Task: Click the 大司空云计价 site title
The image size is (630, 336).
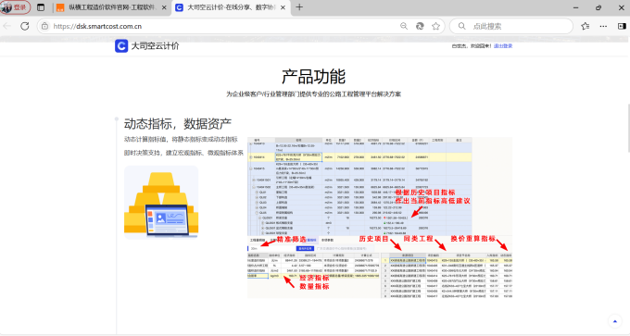Action: (155, 45)
